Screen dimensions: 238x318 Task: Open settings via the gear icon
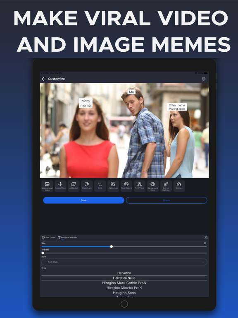(x=204, y=79)
